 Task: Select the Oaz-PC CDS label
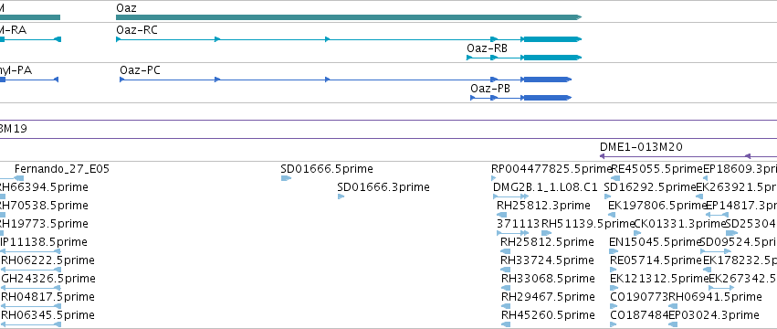[x=141, y=70]
